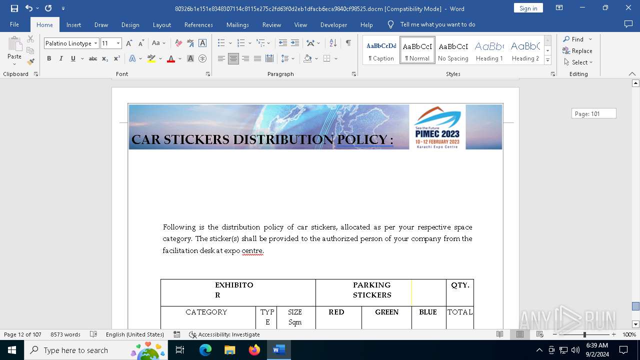Image resolution: width=640 pixels, height=360 pixels.
Task: Apply the Heading 1 style
Action: point(489,50)
